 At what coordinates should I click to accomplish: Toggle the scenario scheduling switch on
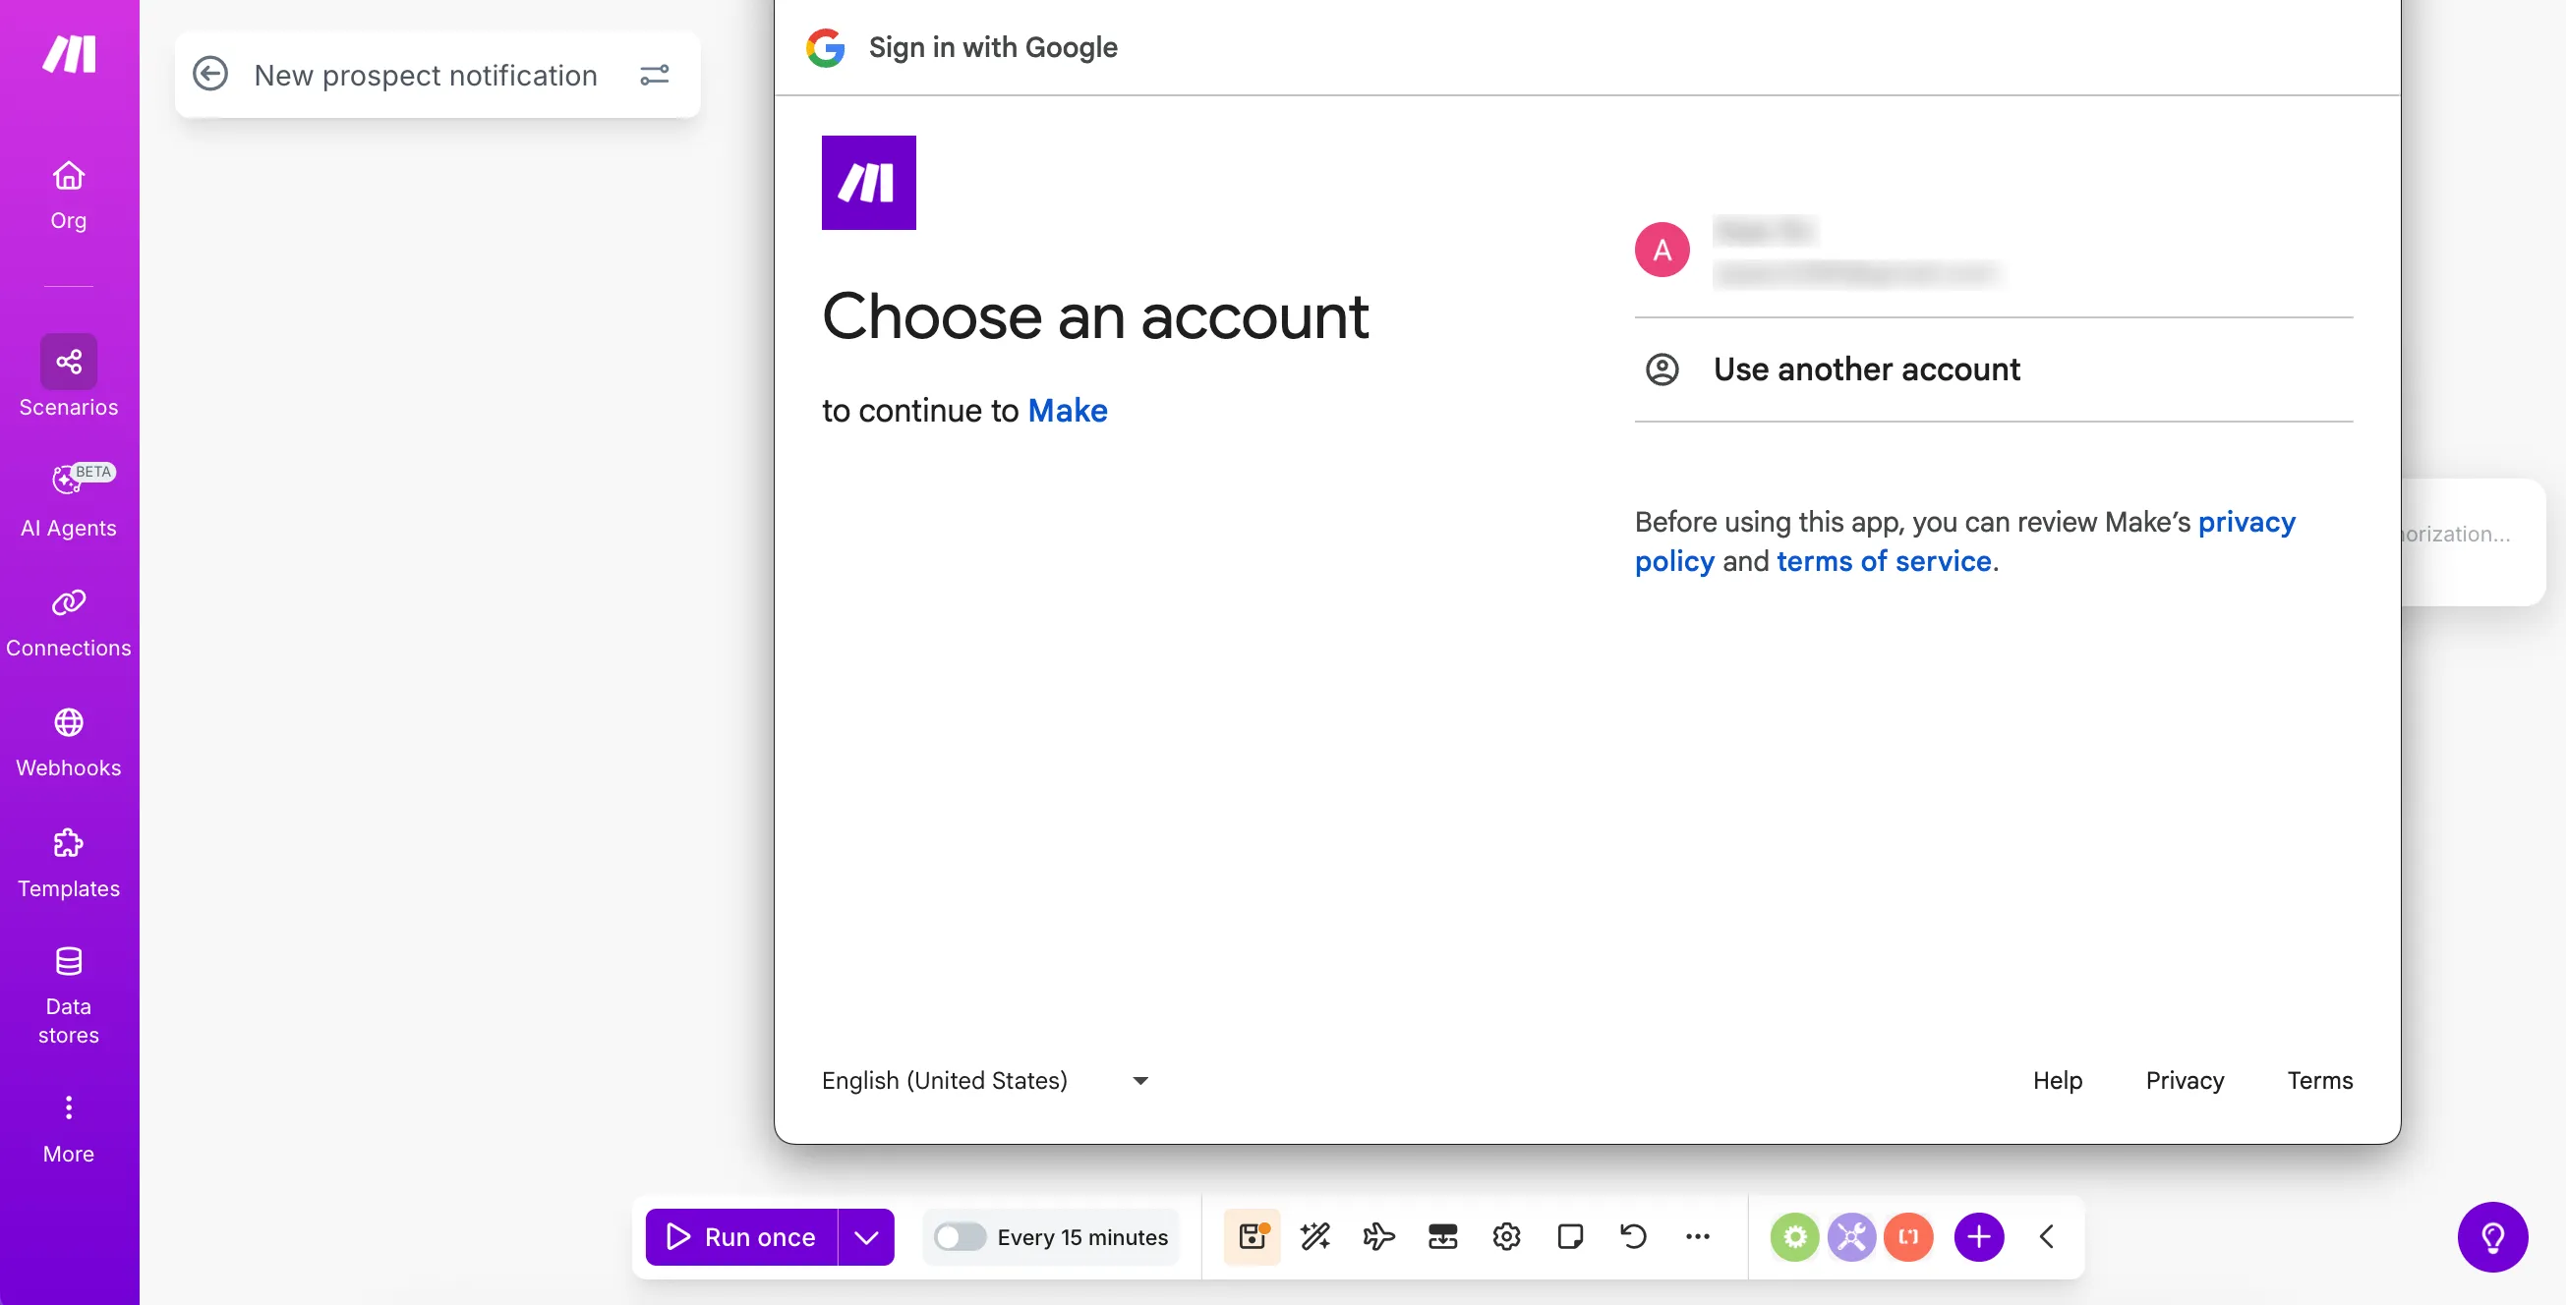[x=960, y=1236]
